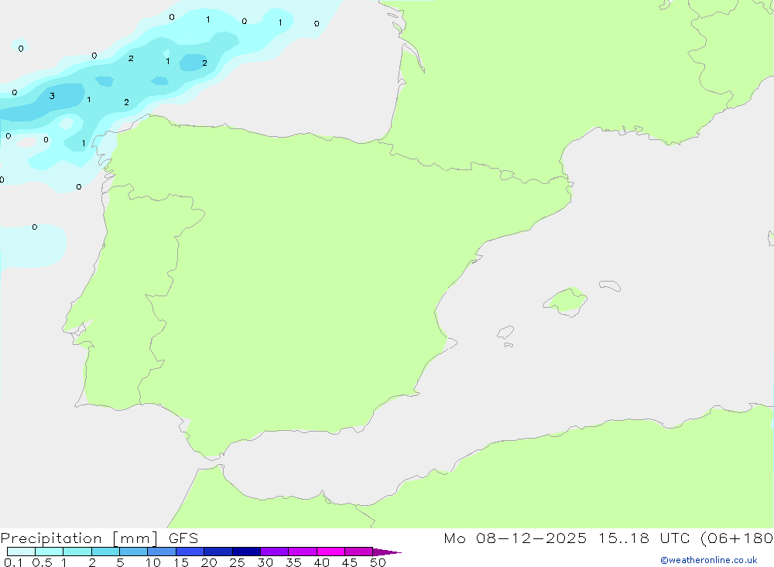Click the '15' legend scale label
This screenshot has width=774, height=567.
[181, 562]
